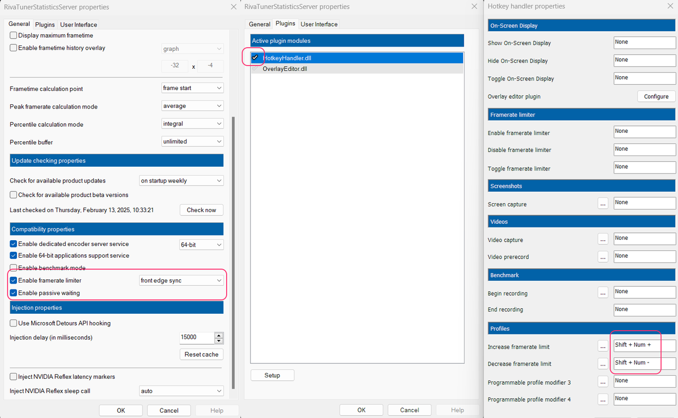
Task: Uncheck the HotkeyHandler.dll plugin checkbox
Action: click(255, 58)
